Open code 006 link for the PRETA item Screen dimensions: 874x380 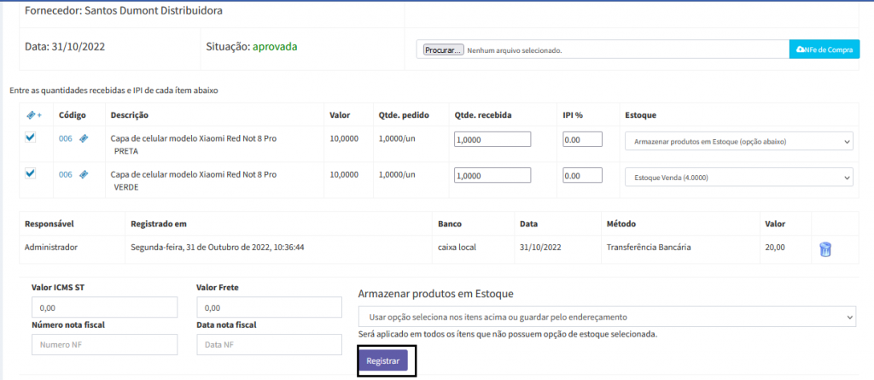tap(65, 138)
